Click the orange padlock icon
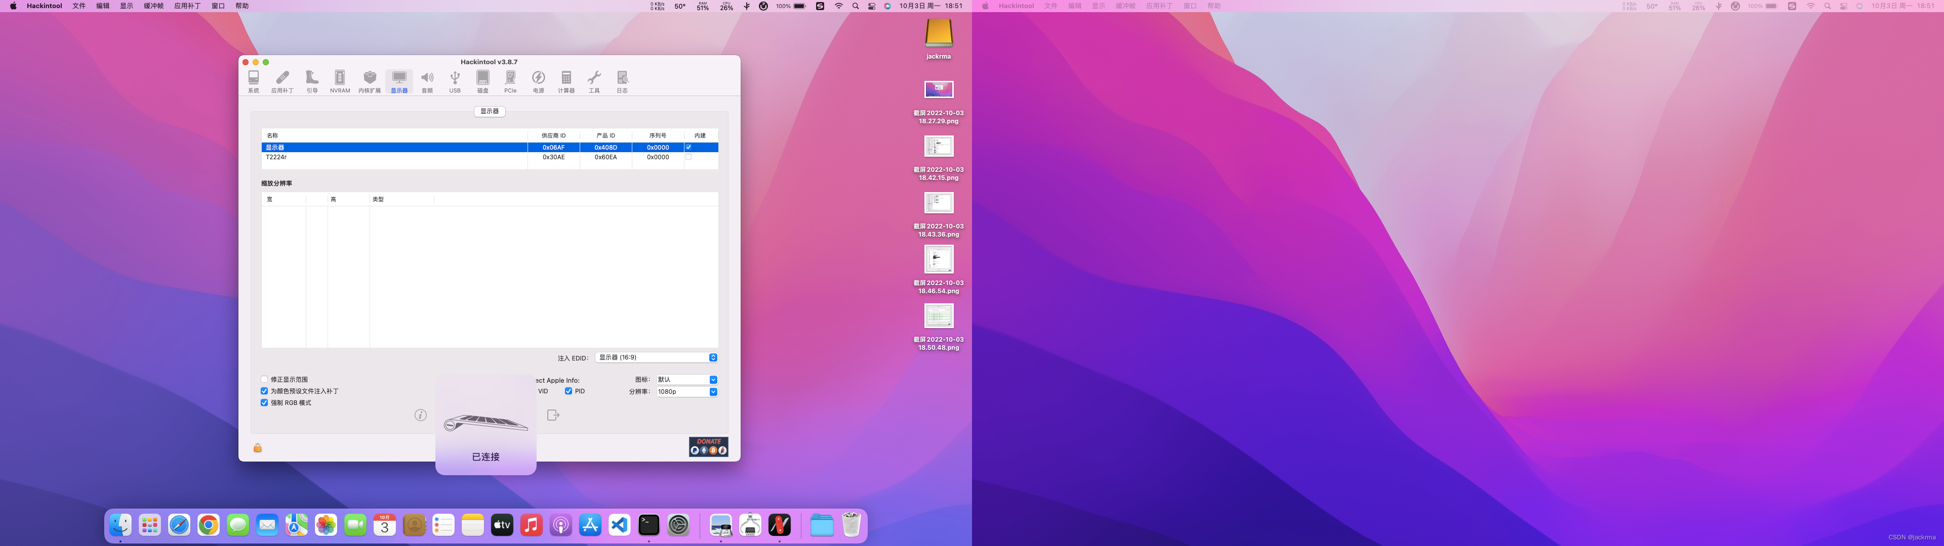 (x=257, y=448)
